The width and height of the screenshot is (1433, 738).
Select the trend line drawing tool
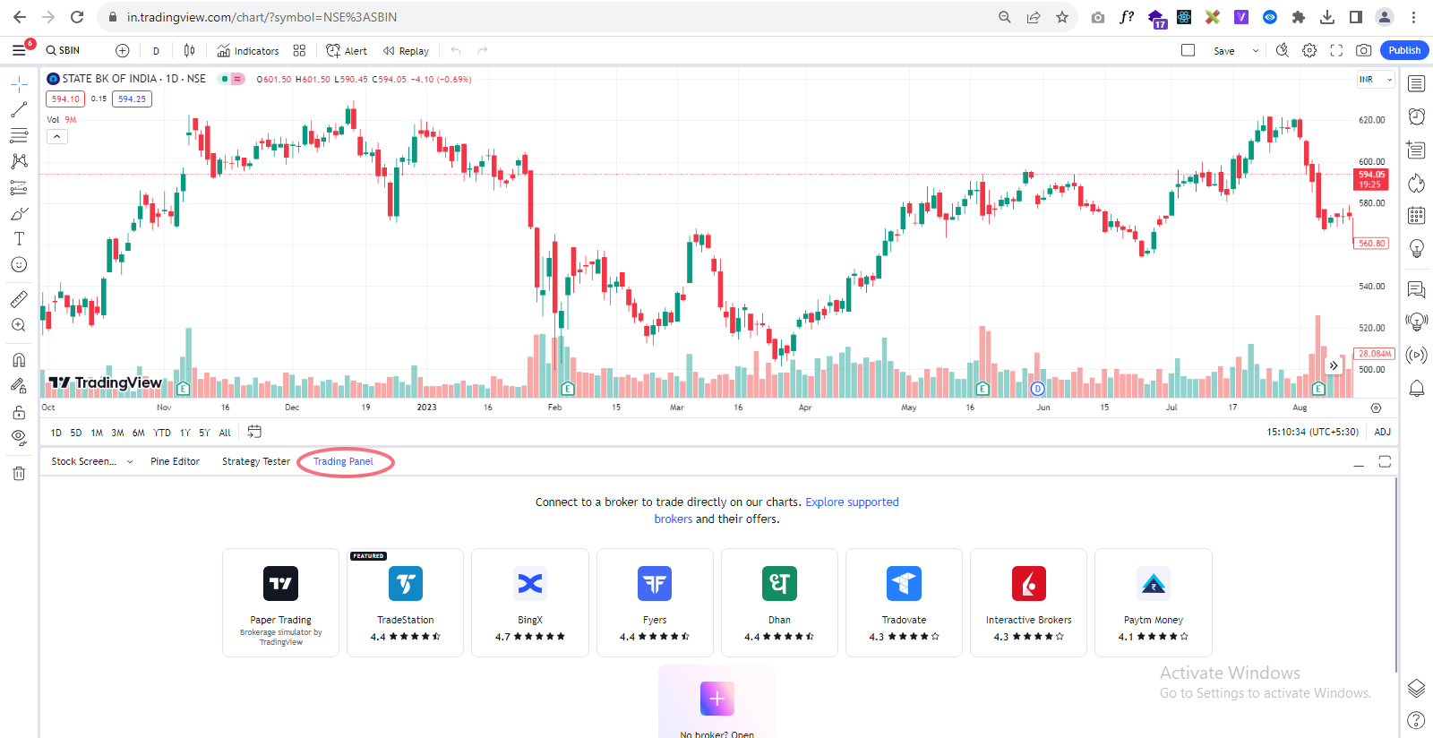pos(19,110)
